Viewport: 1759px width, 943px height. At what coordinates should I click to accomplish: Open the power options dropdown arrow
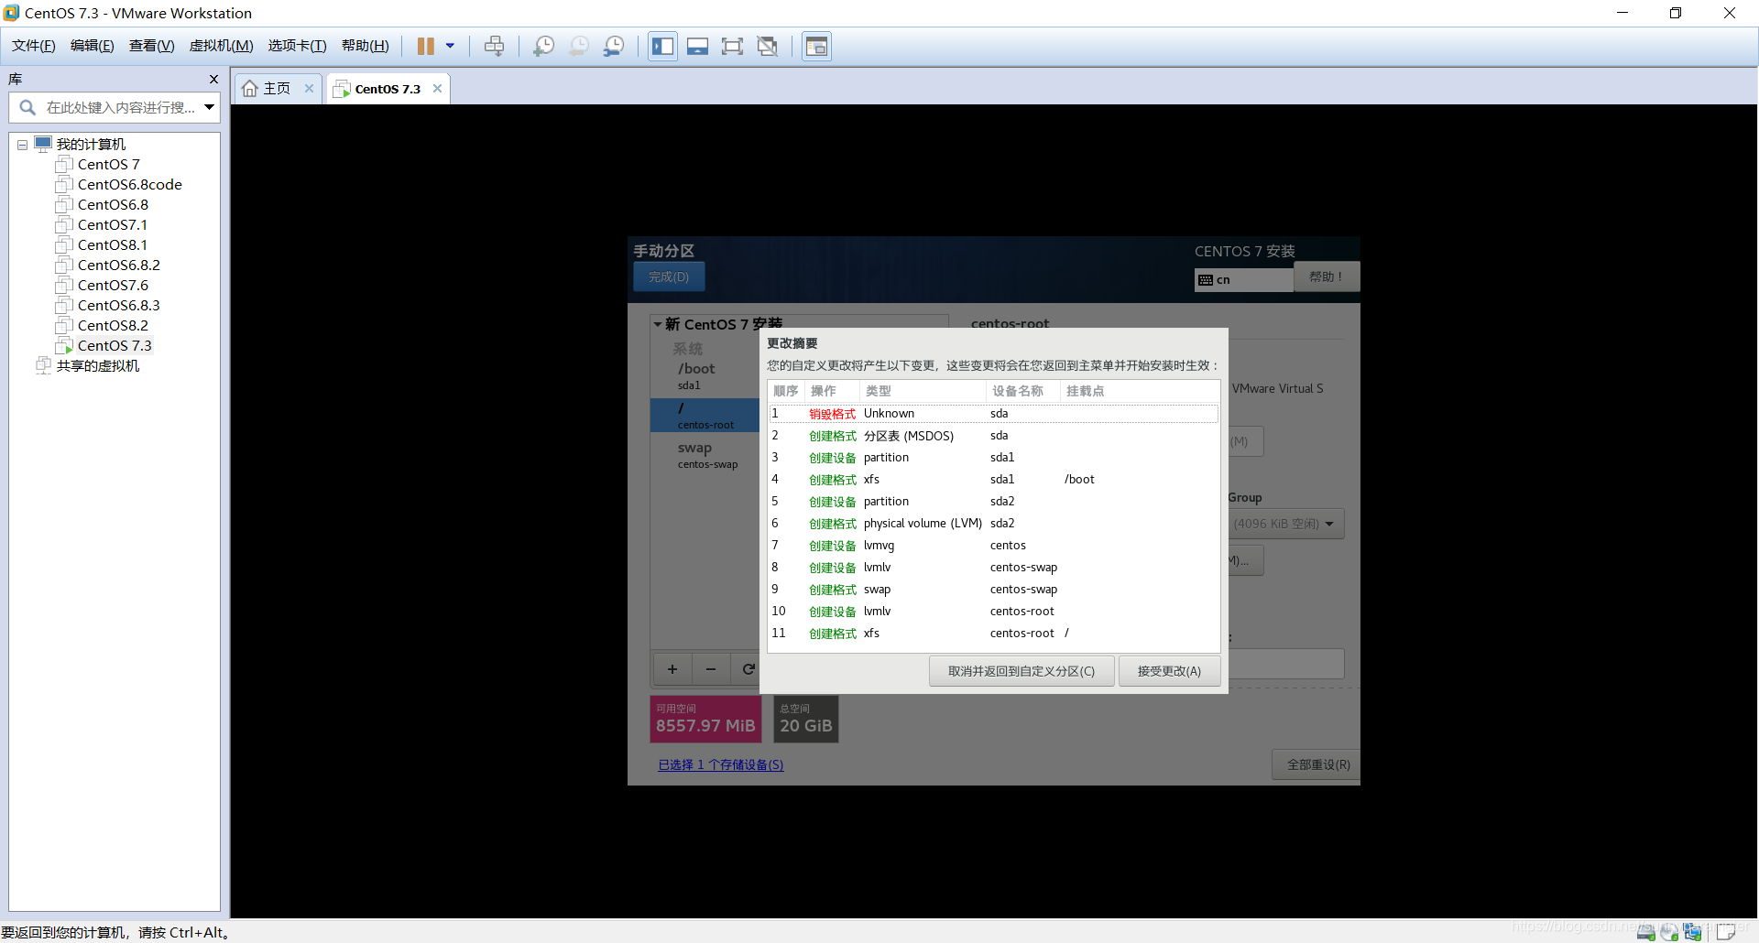click(450, 46)
